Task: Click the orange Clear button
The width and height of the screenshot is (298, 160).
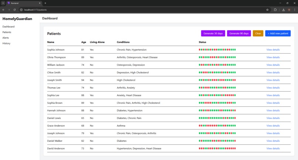Action: coord(258,34)
